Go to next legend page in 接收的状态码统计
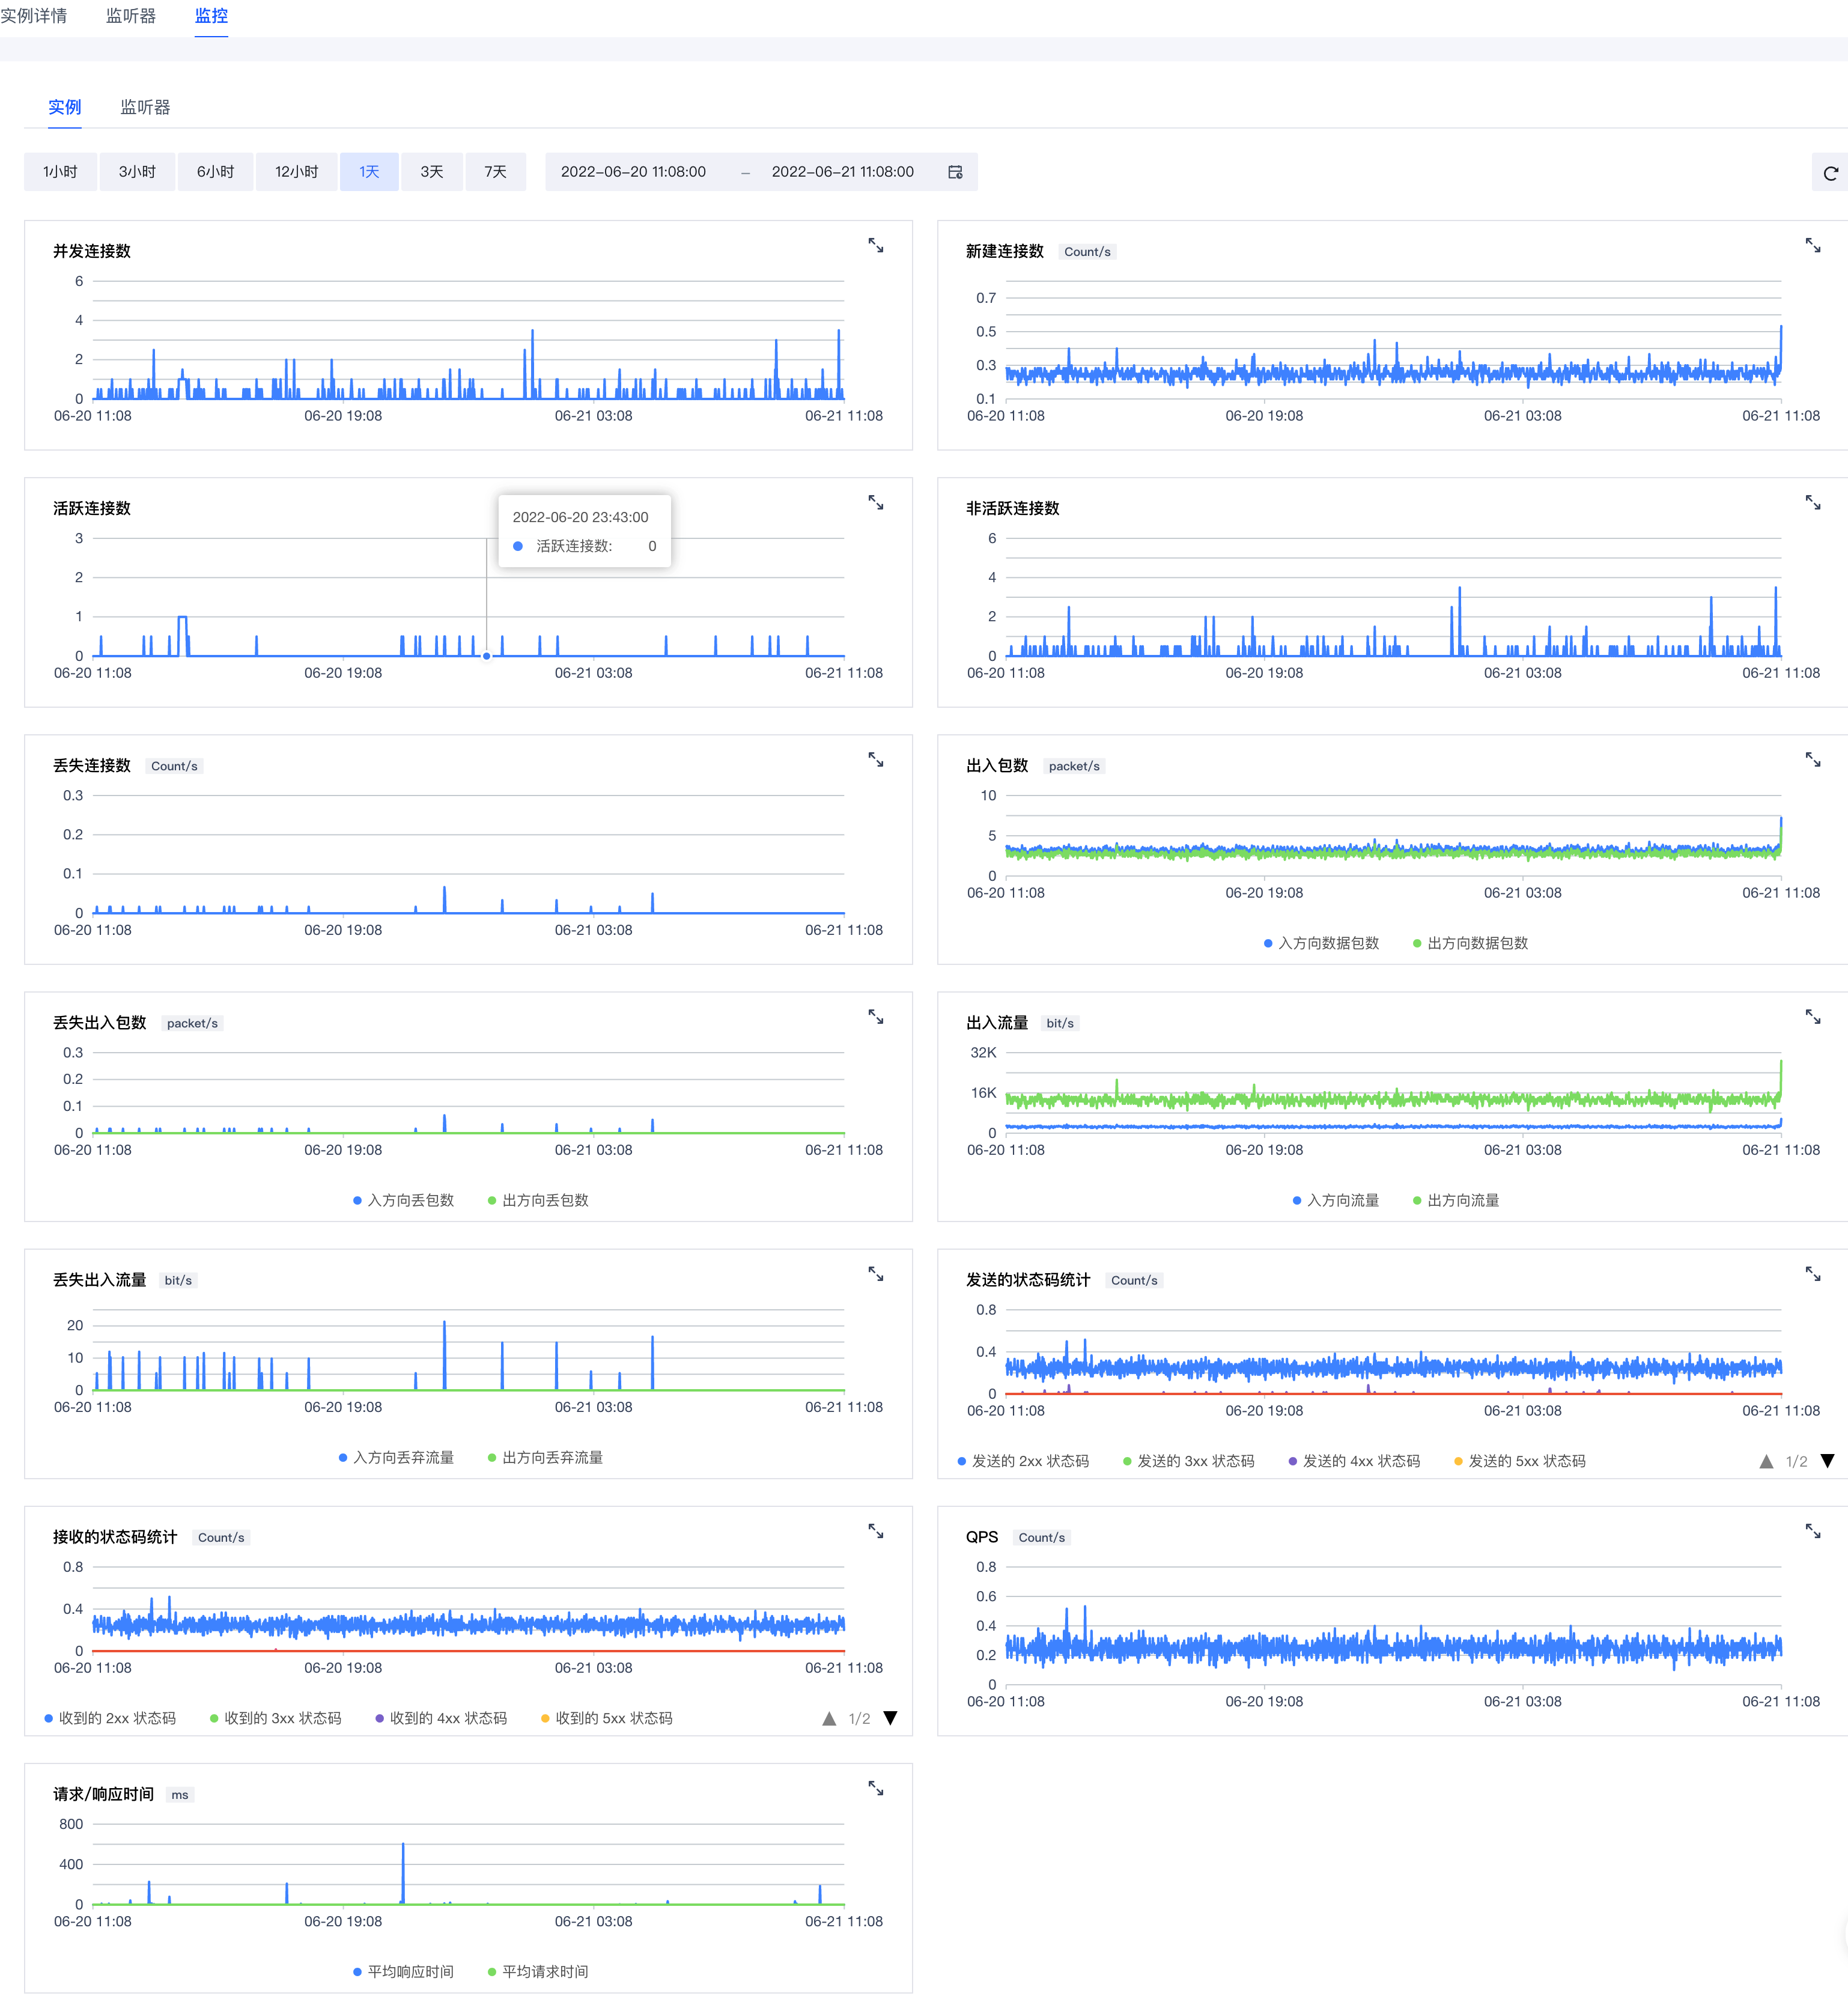The image size is (1848, 2005). coord(890,1718)
